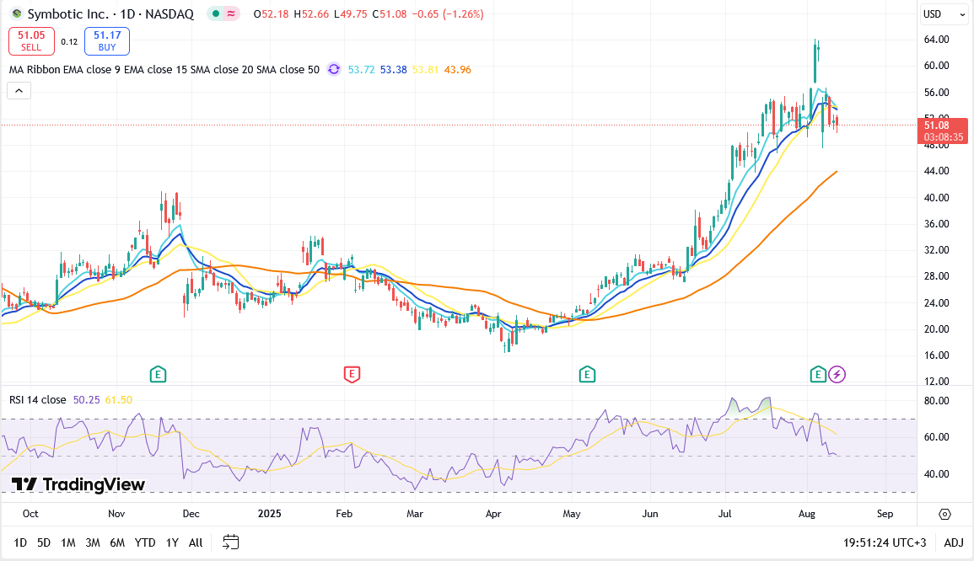
Task: Click the SELL 51.05 button
Action: [32, 40]
